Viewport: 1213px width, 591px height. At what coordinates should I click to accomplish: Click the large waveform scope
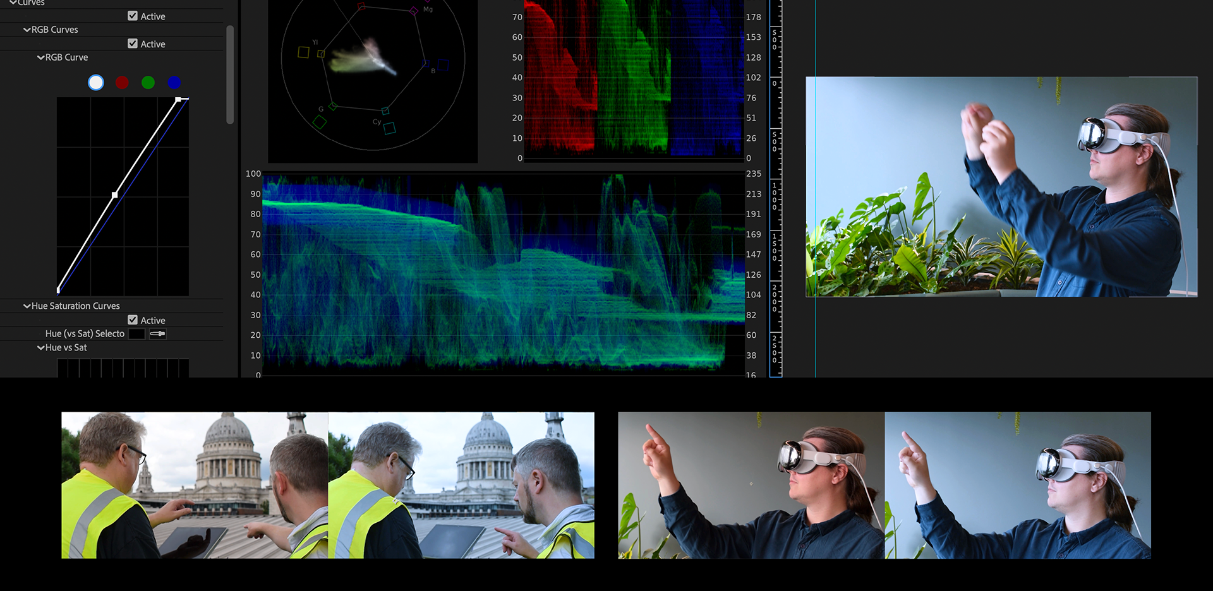[x=504, y=274]
